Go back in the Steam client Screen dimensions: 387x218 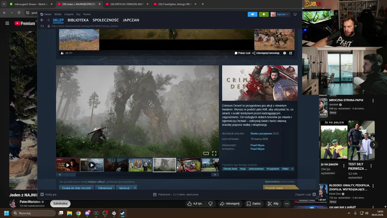coord(42,20)
